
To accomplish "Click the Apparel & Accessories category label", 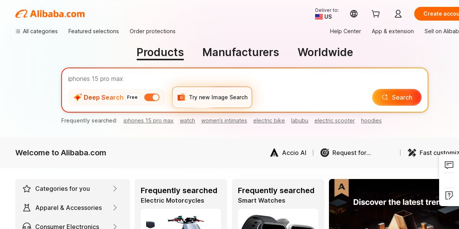I will tap(68, 208).
